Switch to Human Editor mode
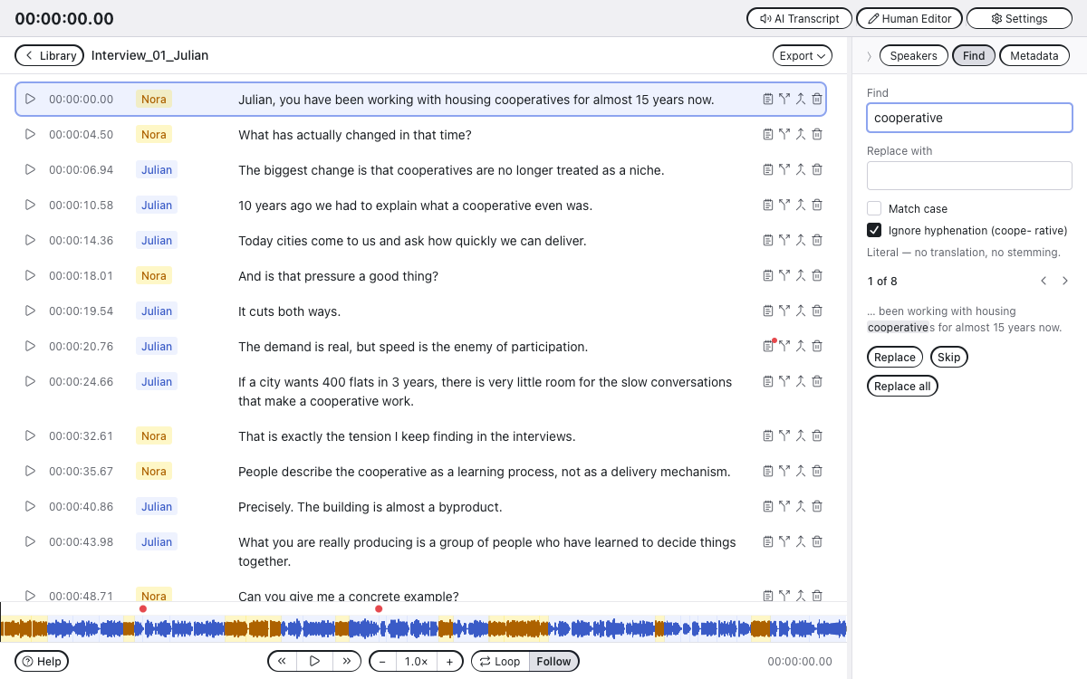Viewport: 1087px width, 679px height. point(909,18)
